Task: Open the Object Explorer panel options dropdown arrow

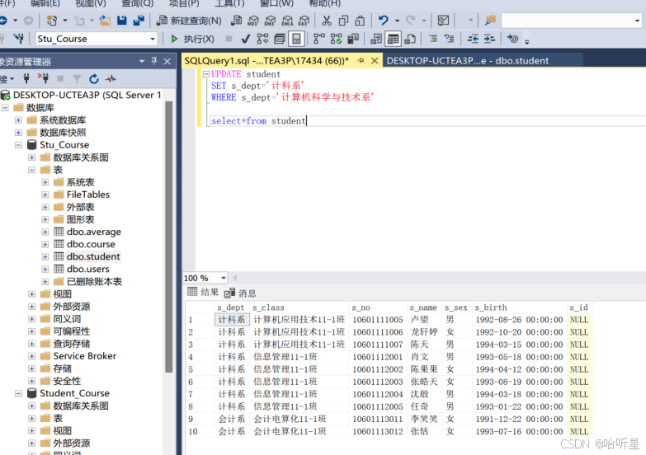Action: (x=142, y=61)
